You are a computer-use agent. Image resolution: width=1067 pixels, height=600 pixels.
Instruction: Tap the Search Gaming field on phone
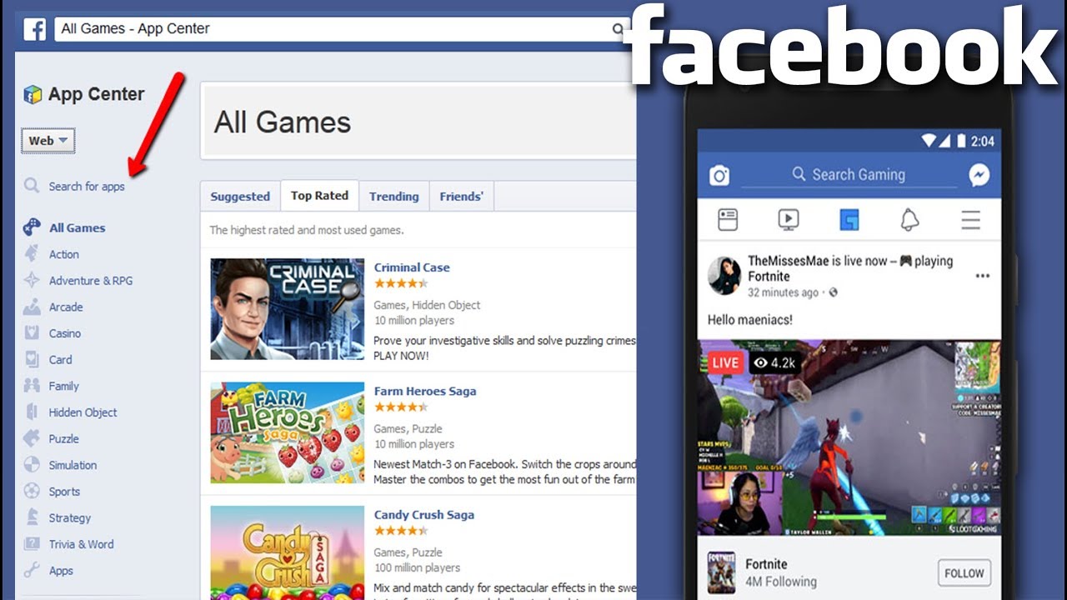849,174
